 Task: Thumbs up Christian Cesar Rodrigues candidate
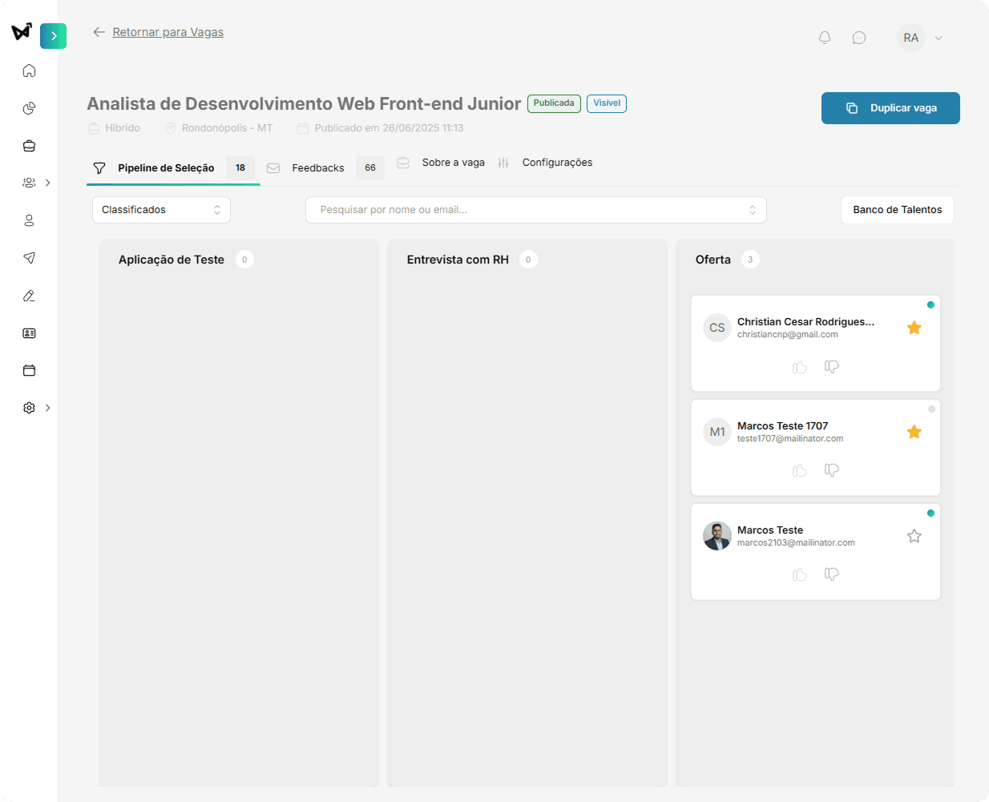pyautogui.click(x=799, y=367)
